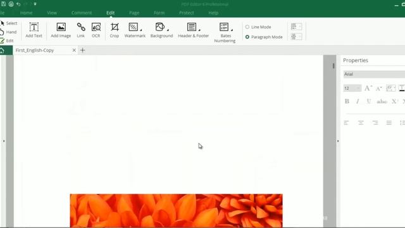Choose the Select cursor tool
Image resolution: width=405 pixels, height=228 pixels.
(9, 23)
